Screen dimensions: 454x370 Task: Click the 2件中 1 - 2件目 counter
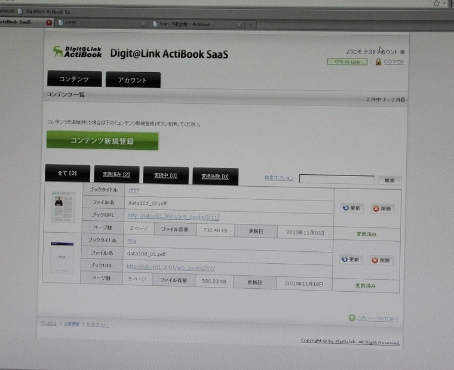click(385, 100)
